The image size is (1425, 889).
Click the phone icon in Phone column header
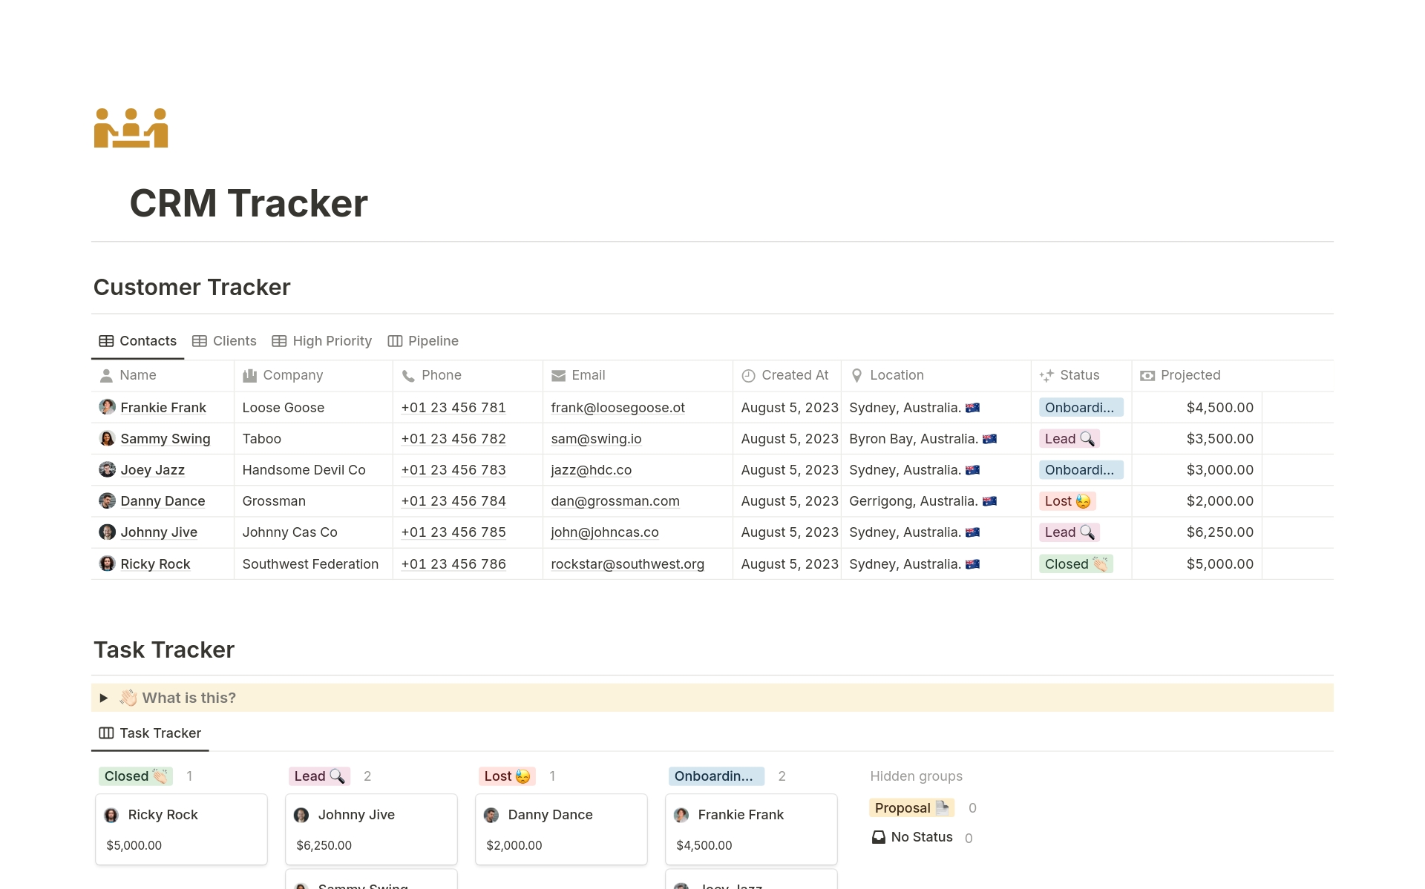pyautogui.click(x=407, y=375)
